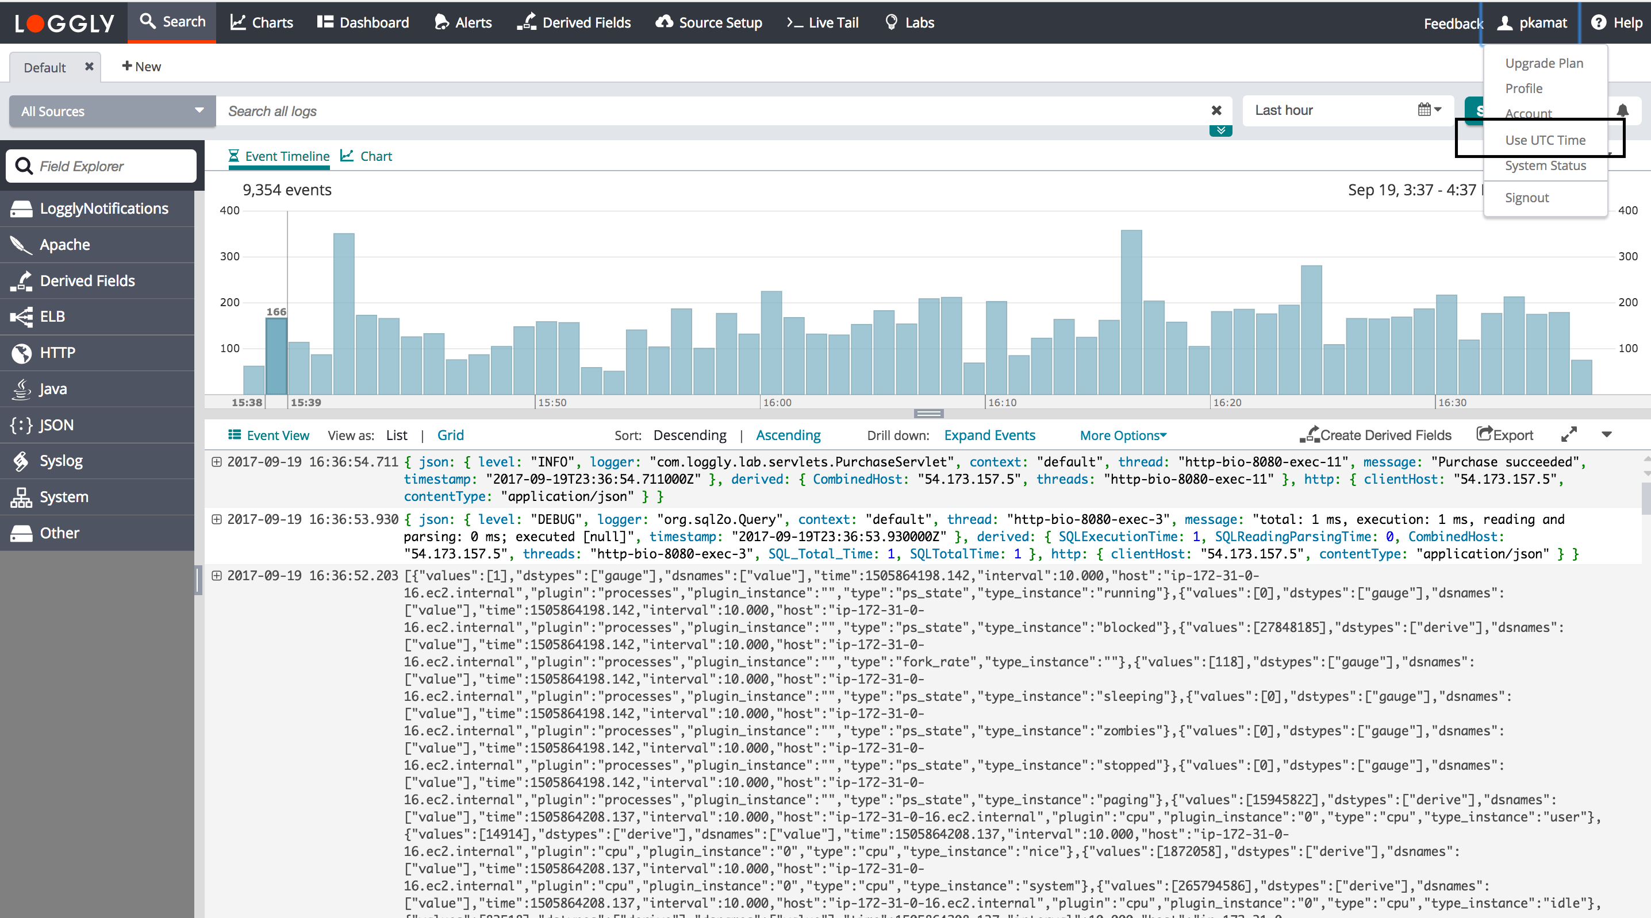
Task: Click the Expand Events link
Action: 989,435
